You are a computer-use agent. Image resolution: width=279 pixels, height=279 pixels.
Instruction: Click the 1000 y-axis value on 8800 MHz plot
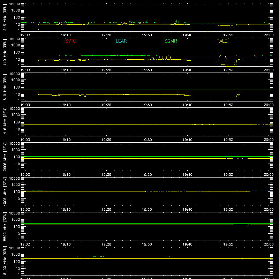coord(16,219)
